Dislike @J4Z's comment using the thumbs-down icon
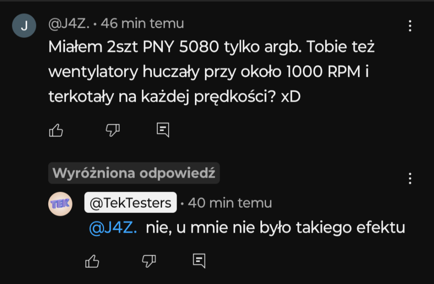Viewport: 434px width, 284px height. coord(112,129)
